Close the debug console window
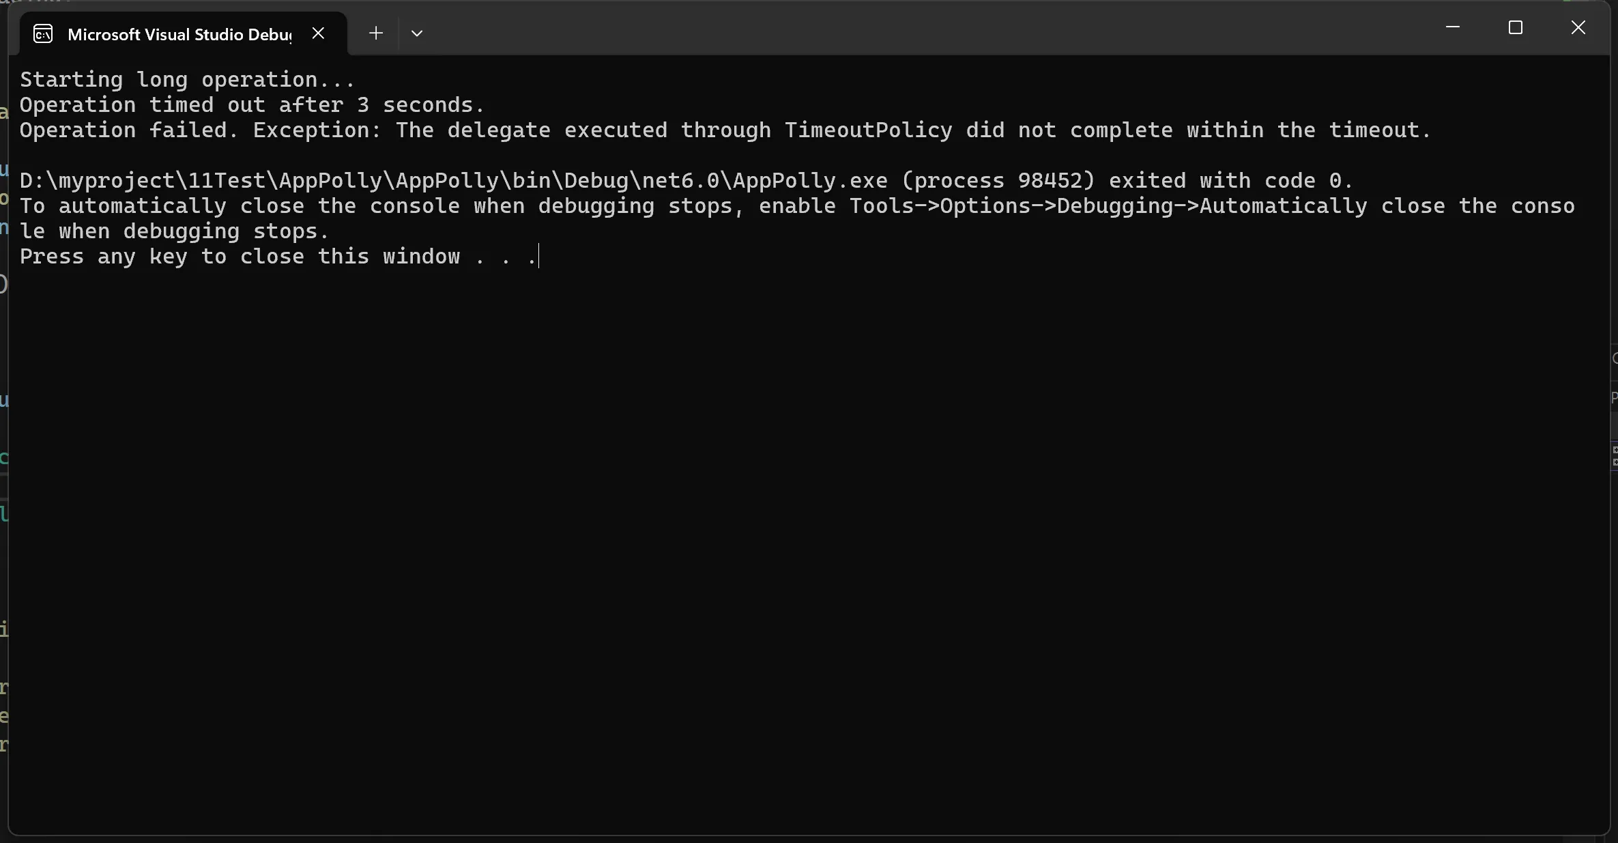The height and width of the screenshot is (843, 1618). (x=1578, y=27)
